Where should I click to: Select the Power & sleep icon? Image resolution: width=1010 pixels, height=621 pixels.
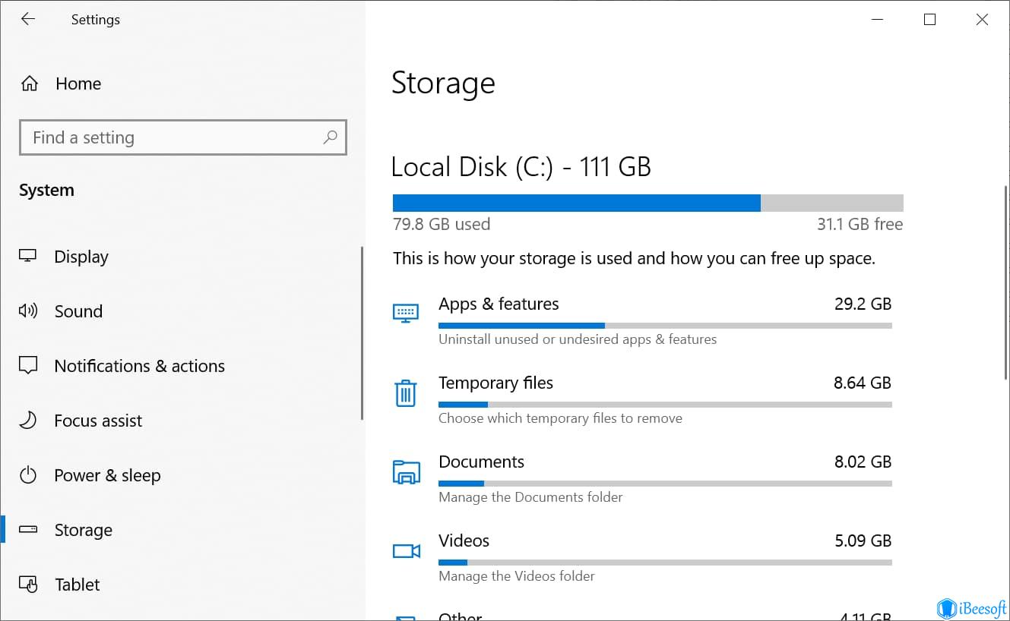click(28, 475)
